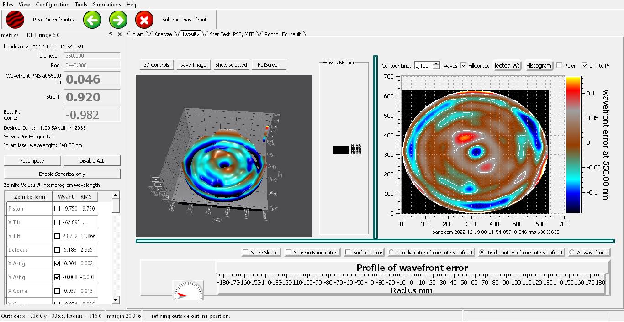Click the red wavy Read Wavefront icon

[x=15, y=20]
